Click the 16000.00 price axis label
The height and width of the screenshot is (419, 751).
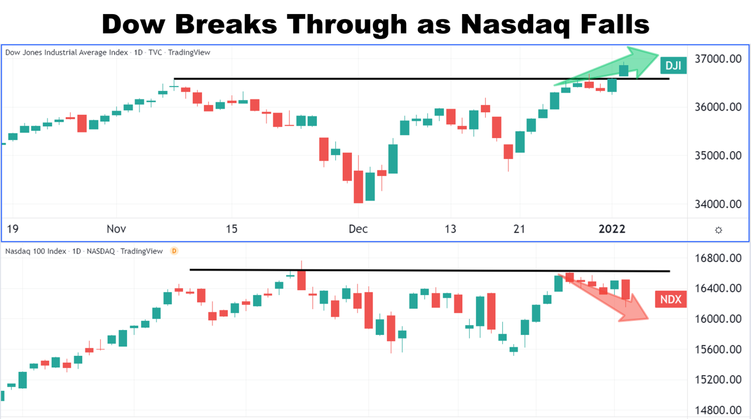point(718,319)
